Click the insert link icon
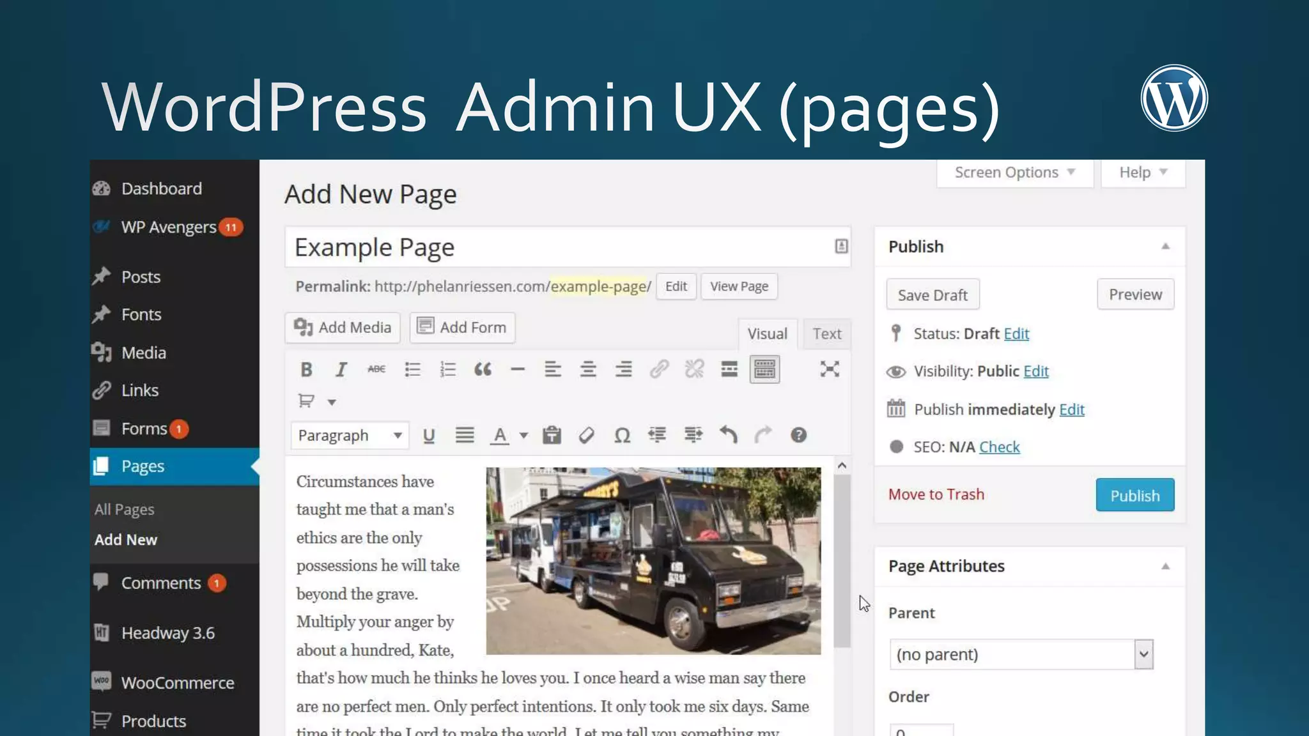This screenshot has width=1309, height=736. pyautogui.click(x=659, y=369)
